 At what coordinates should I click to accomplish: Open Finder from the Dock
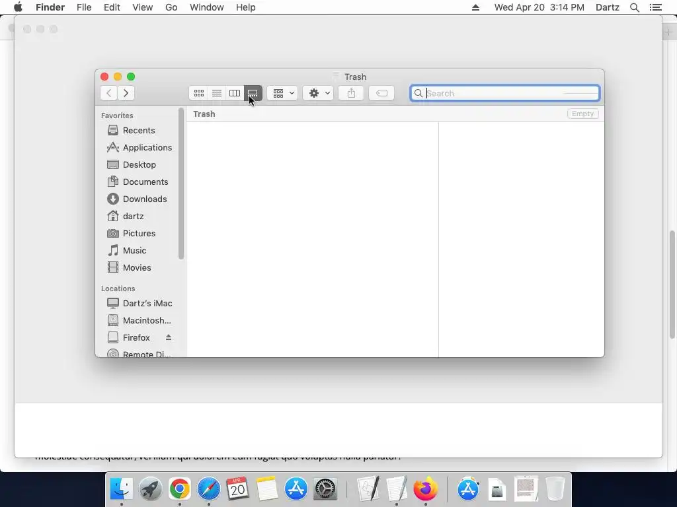pyautogui.click(x=122, y=489)
